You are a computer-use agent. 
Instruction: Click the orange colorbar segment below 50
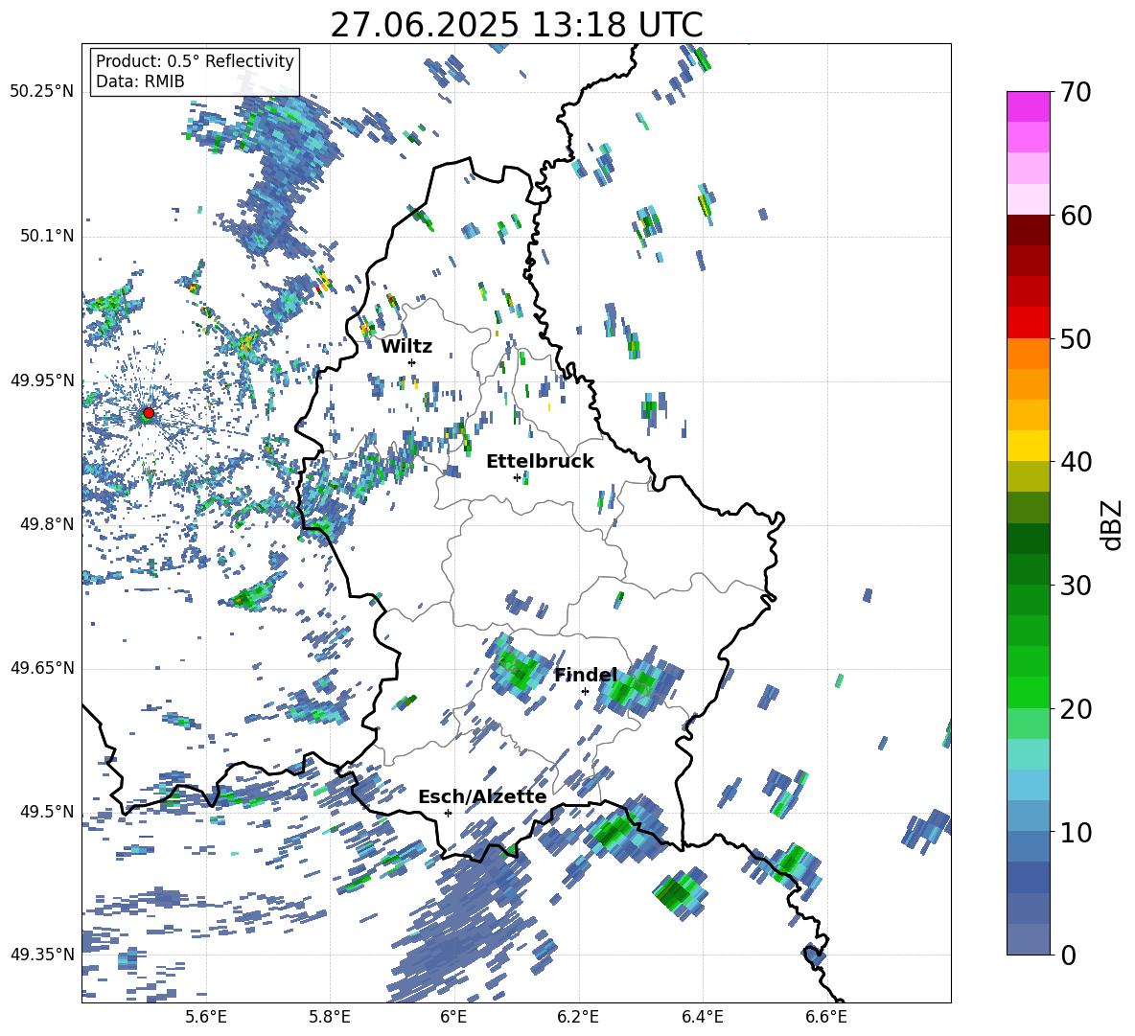1028,354
